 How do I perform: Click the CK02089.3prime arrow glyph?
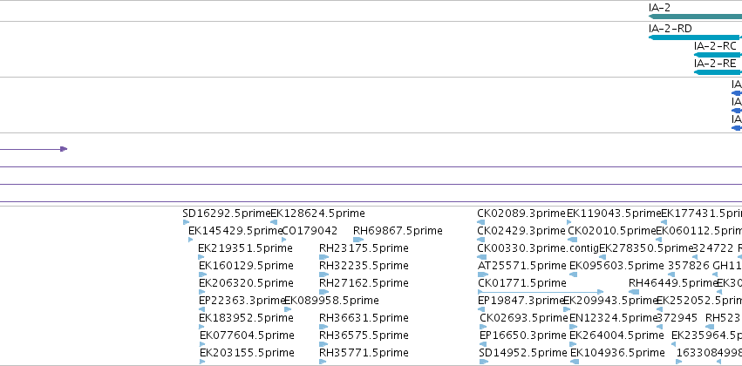pos(480,222)
